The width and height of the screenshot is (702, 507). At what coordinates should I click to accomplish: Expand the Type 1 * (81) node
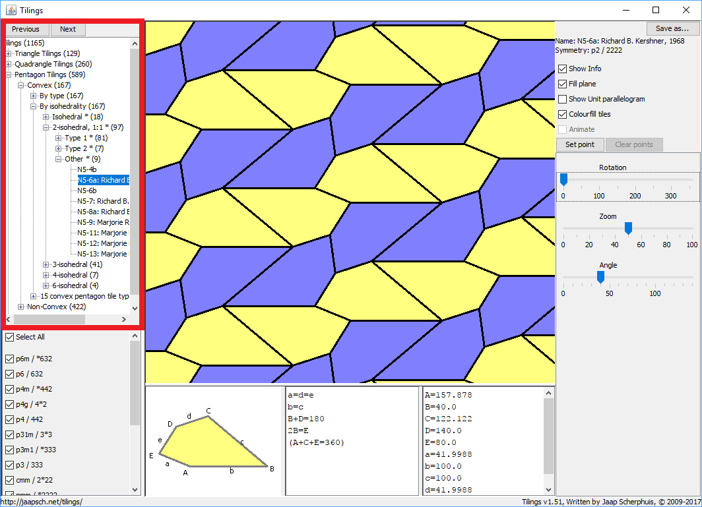pyautogui.click(x=58, y=138)
